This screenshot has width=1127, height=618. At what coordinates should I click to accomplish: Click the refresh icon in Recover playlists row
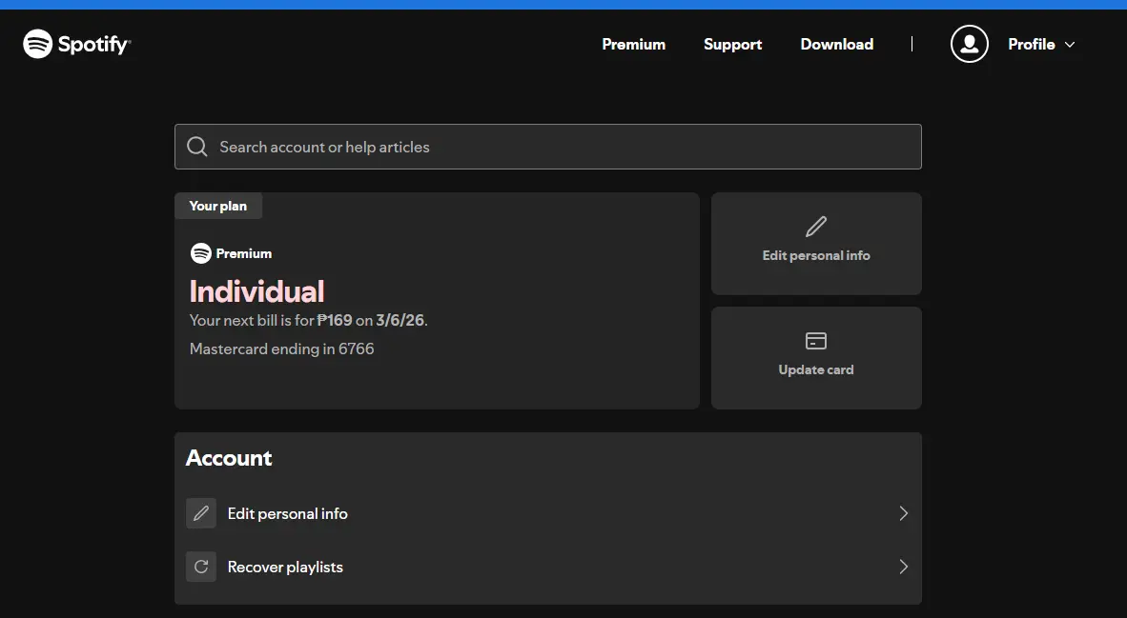pos(201,567)
